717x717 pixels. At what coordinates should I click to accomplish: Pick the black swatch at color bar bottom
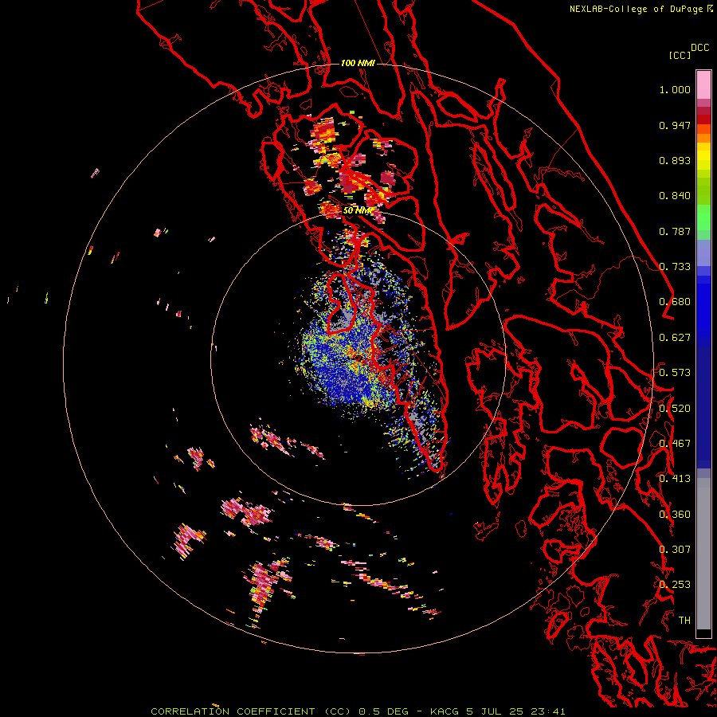pos(703,633)
